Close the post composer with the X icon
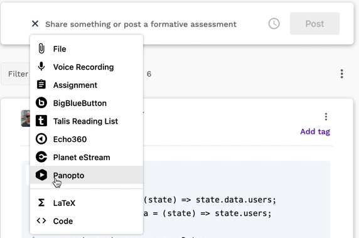 coord(35,24)
